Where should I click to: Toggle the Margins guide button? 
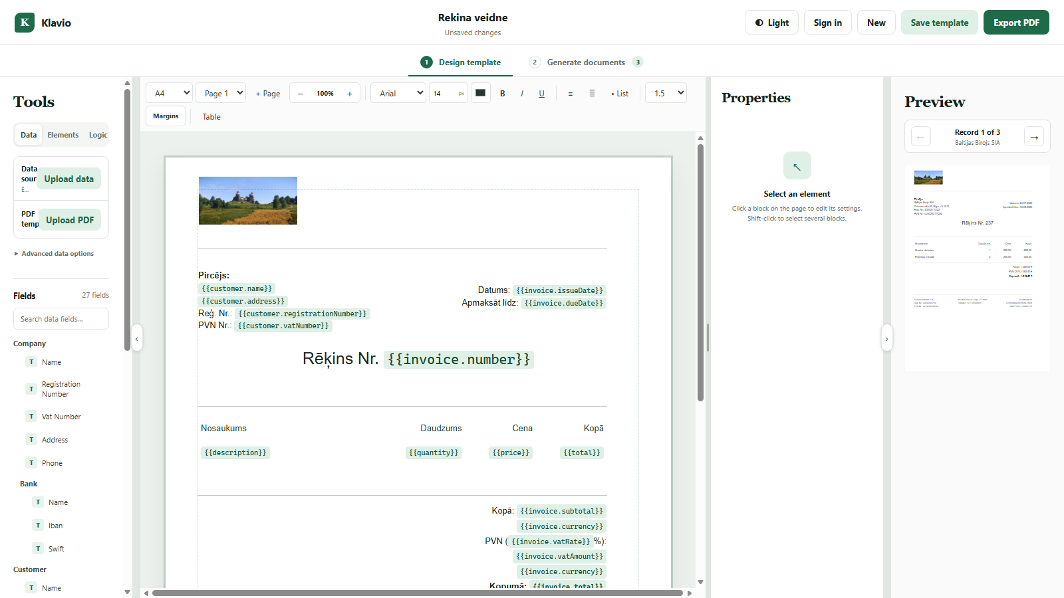coord(166,116)
